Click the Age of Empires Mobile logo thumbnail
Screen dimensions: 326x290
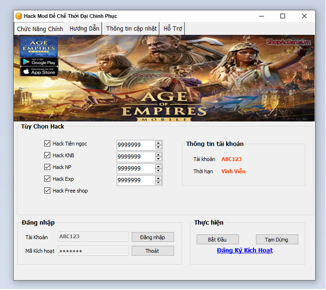(39, 47)
